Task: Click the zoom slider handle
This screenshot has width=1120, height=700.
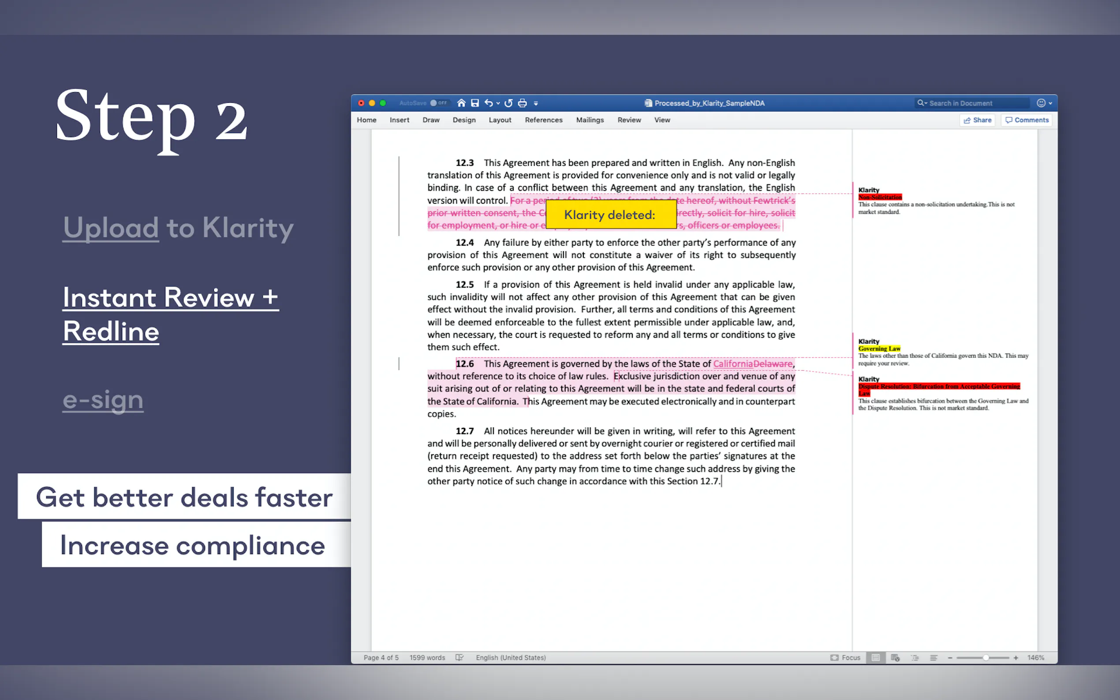Action: pyautogui.click(x=986, y=657)
